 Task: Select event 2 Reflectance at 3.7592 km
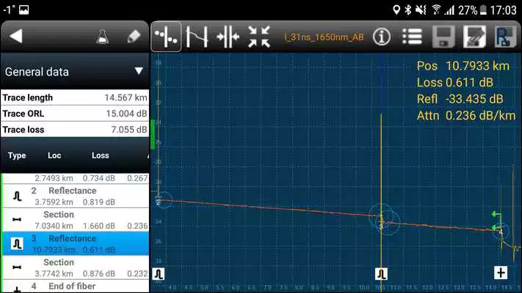(75, 196)
